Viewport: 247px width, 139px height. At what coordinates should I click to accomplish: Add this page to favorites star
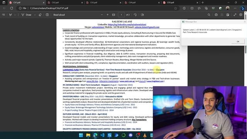click(x=176, y=8)
